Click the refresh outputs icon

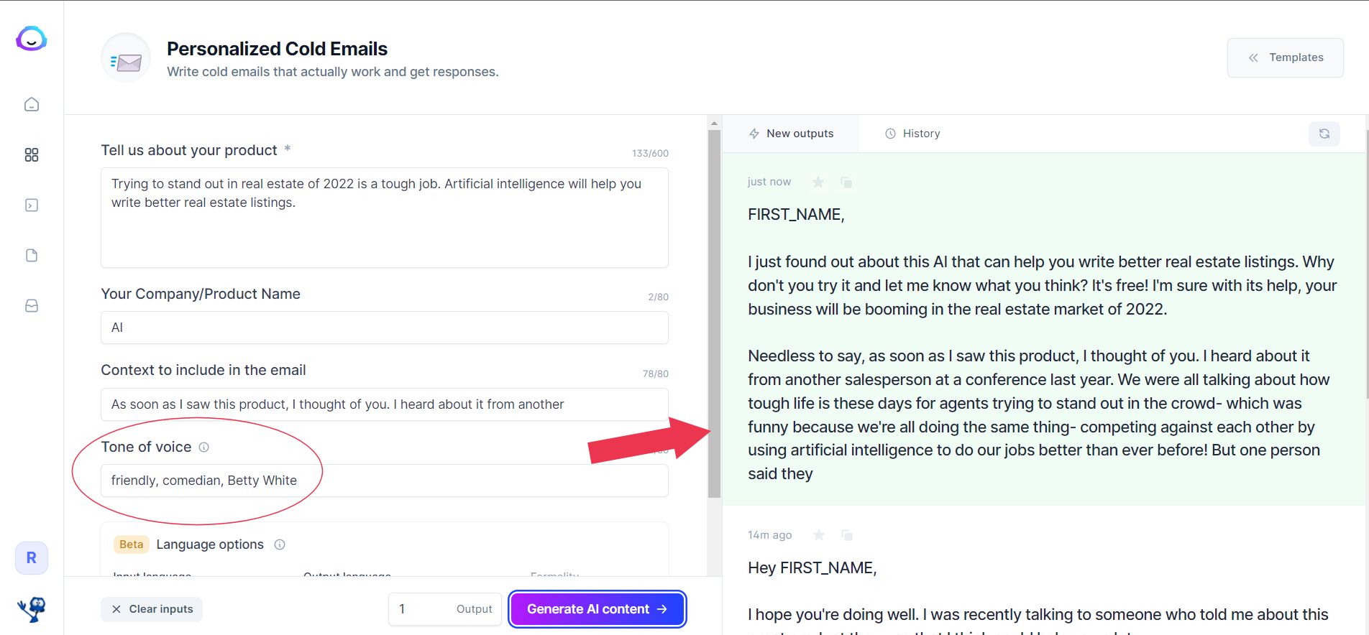point(1324,134)
